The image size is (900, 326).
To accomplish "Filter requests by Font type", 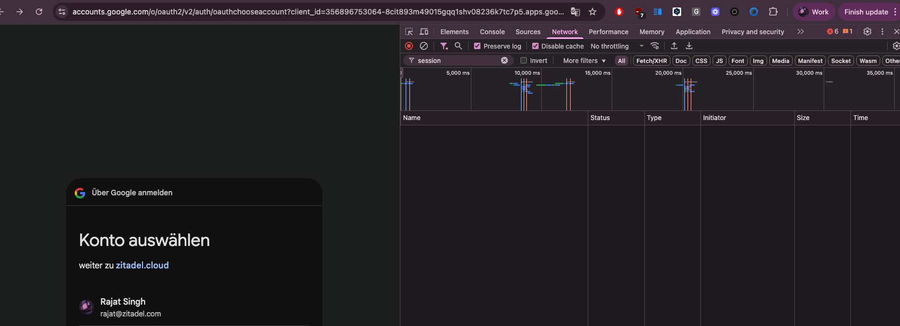I will tap(738, 61).
